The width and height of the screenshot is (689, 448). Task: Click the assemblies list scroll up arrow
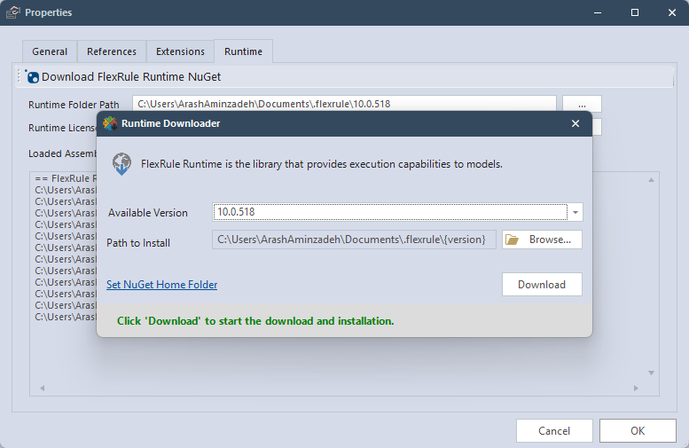pos(651,179)
